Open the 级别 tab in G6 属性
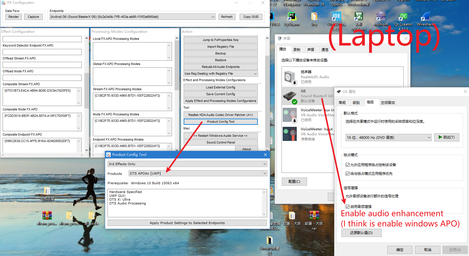The width and height of the screenshot is (469, 256). 356,103
